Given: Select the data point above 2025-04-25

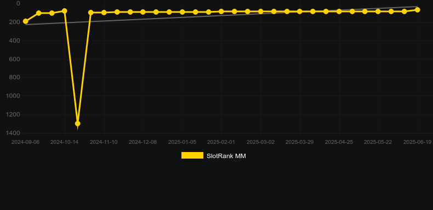Looking at the screenshot, I should [339, 11].
